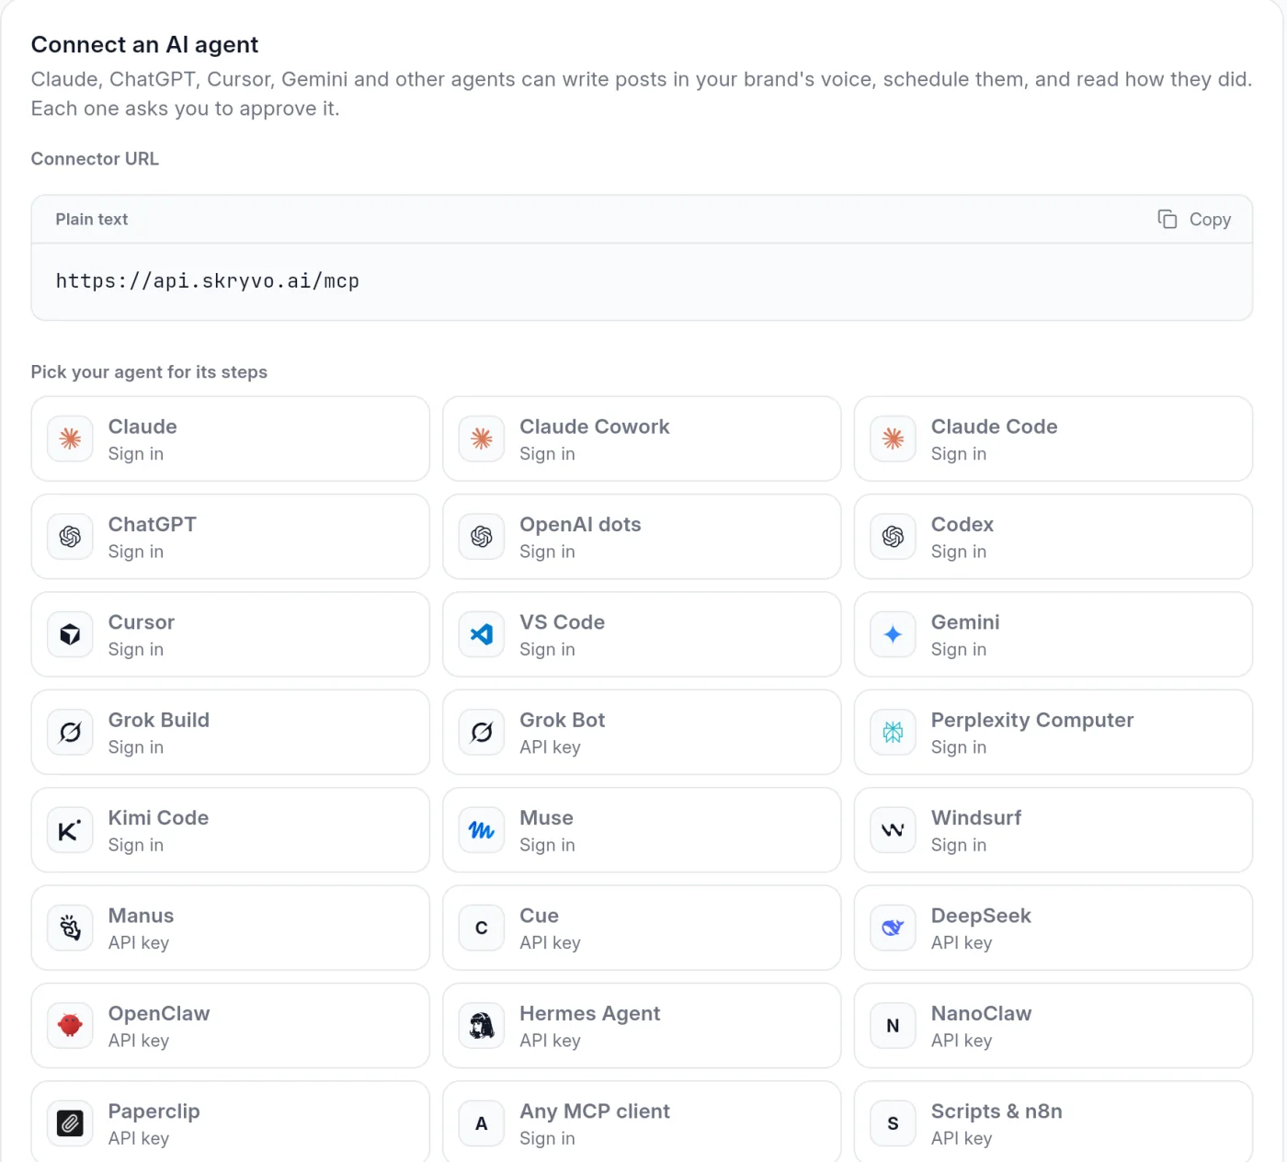Screen dimensions: 1287x1162
Task: Click 'Sign in' under Windsurf
Action: pos(959,846)
